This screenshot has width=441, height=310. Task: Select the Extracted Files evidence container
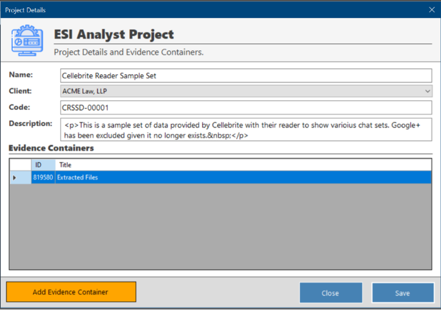point(155,177)
